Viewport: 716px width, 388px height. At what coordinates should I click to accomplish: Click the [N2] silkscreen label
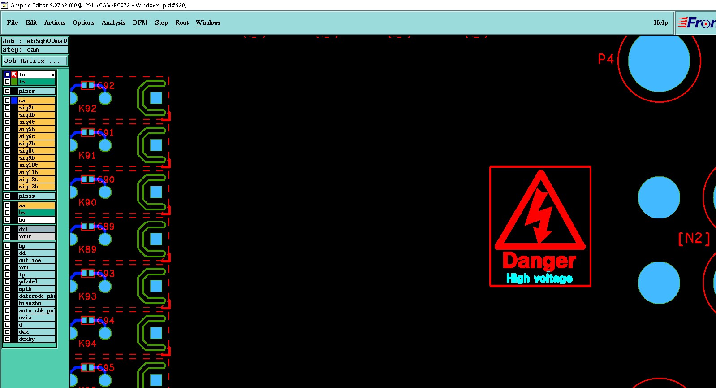coord(694,238)
